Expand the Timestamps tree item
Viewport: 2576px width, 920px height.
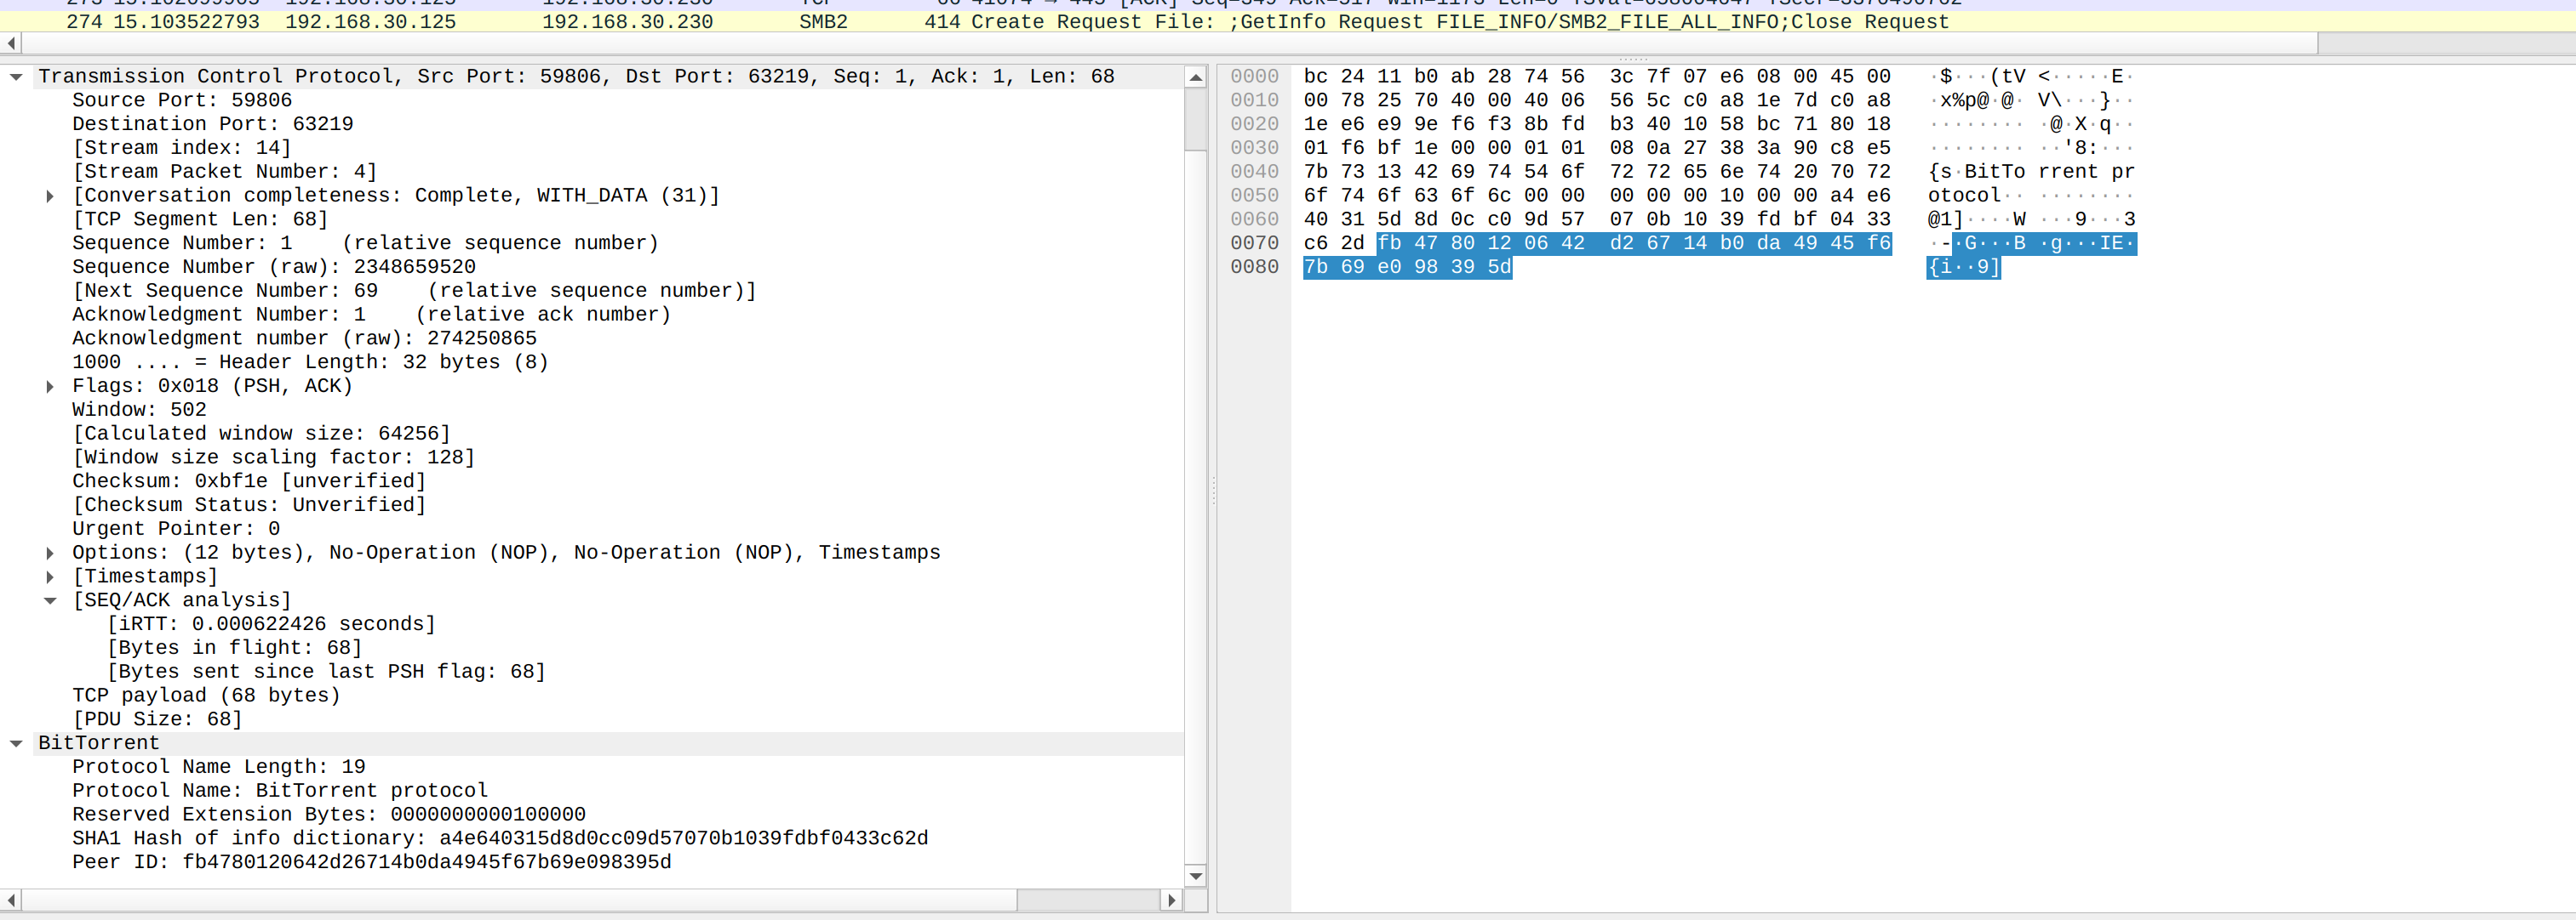[50, 577]
